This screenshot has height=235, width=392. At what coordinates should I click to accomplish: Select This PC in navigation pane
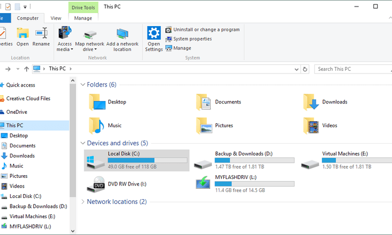tap(34, 125)
